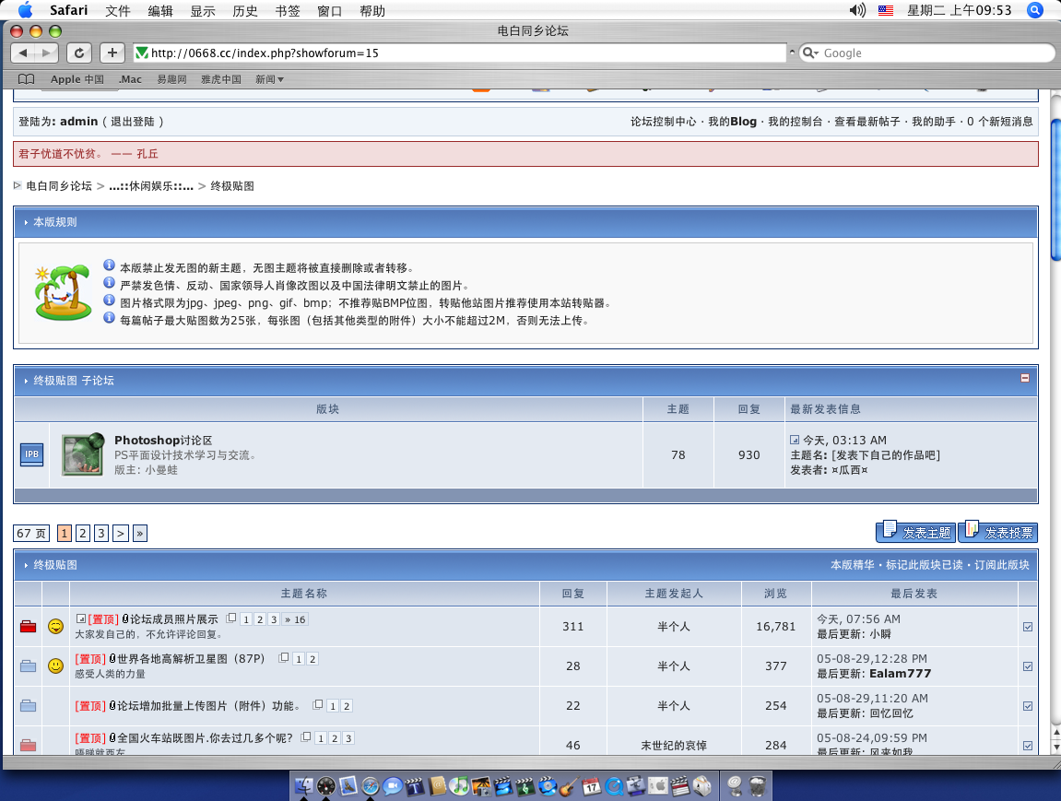Toggle checkbox for 论坛成员照片展示 topic row
This screenshot has width=1061, height=801.
click(1028, 627)
